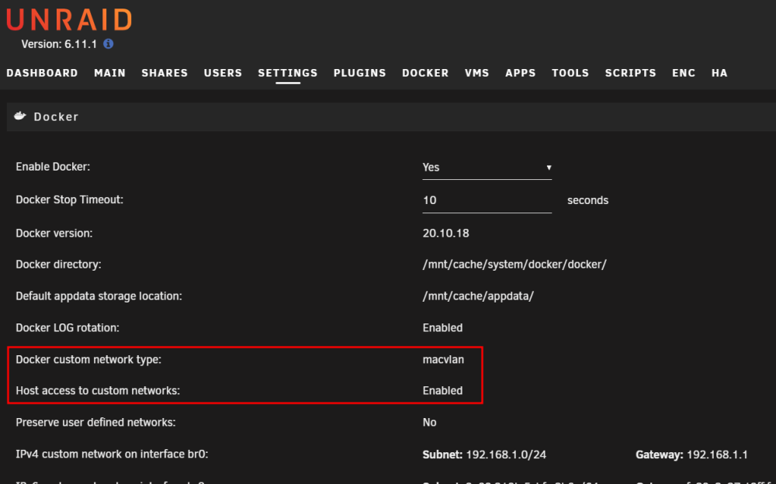
Task: Go to the Main tab
Action: tap(110, 73)
